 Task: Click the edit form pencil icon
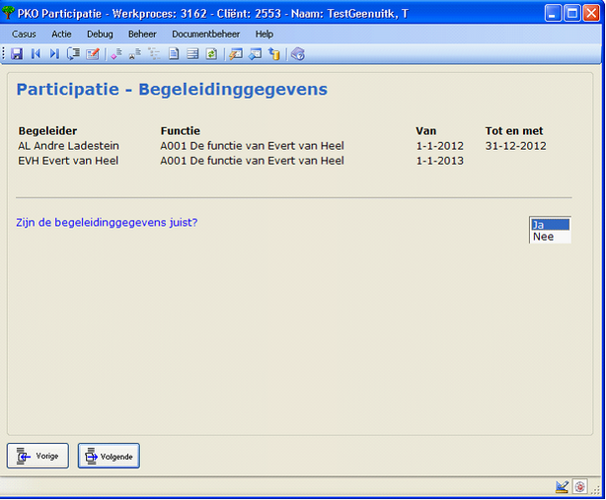(x=93, y=54)
